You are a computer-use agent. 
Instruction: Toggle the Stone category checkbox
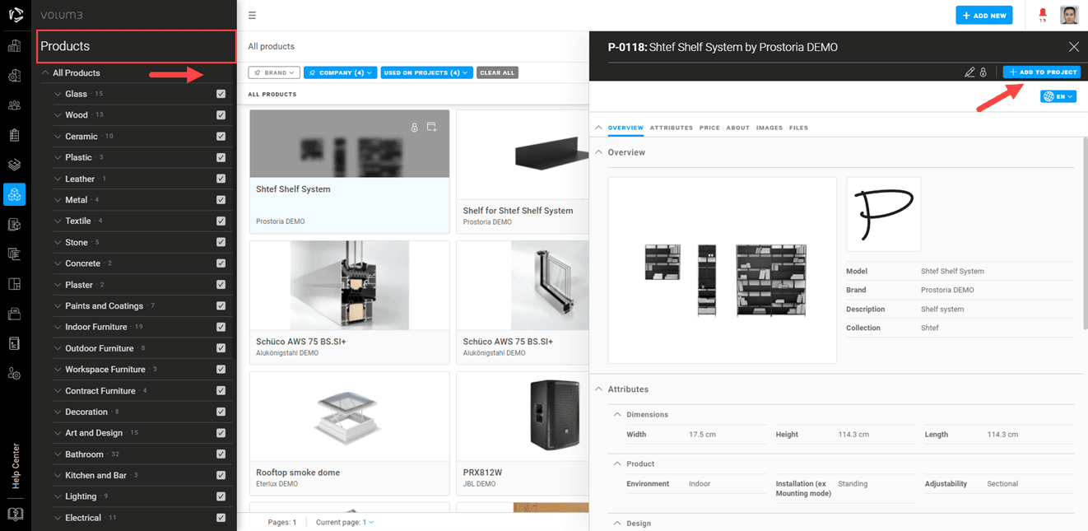coord(221,242)
